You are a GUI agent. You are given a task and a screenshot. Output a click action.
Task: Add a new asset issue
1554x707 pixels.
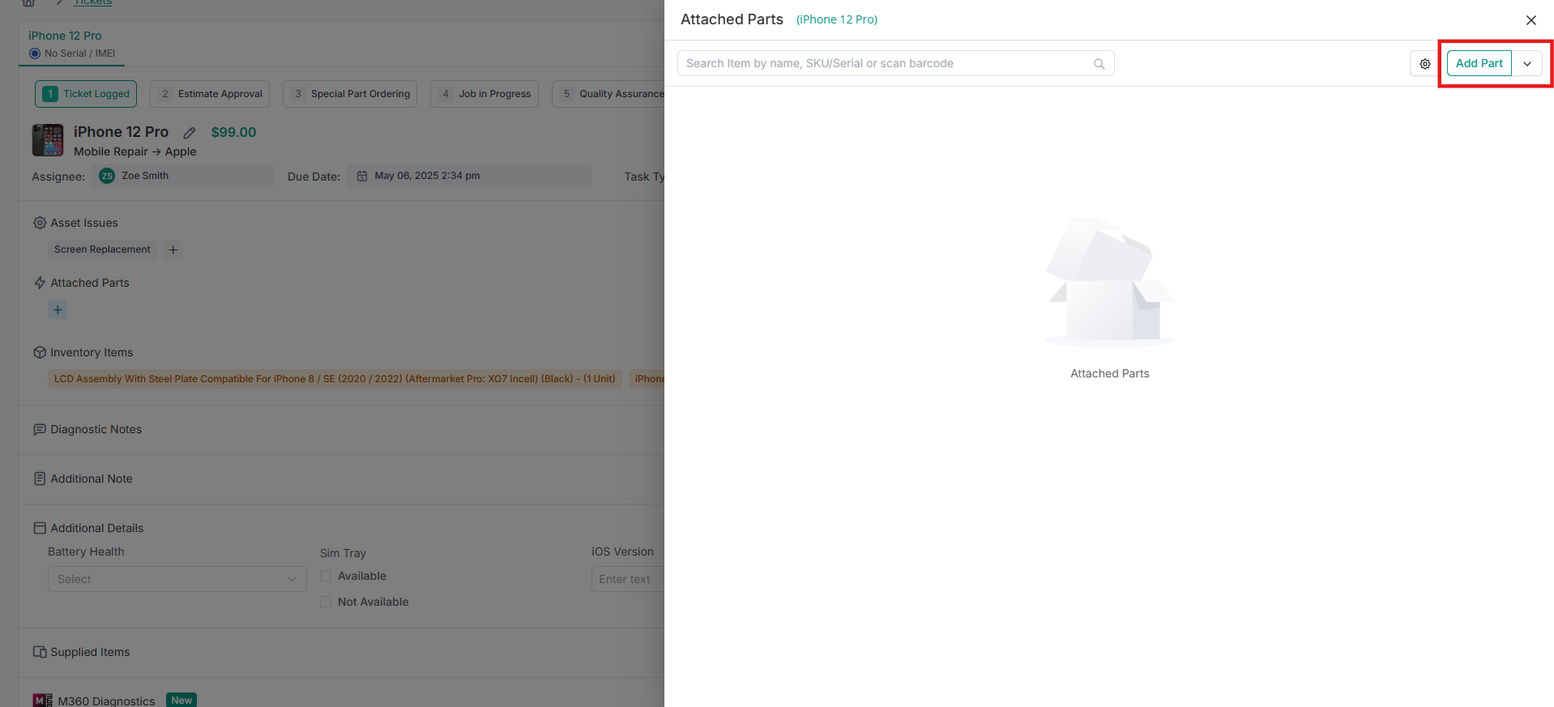pos(173,249)
